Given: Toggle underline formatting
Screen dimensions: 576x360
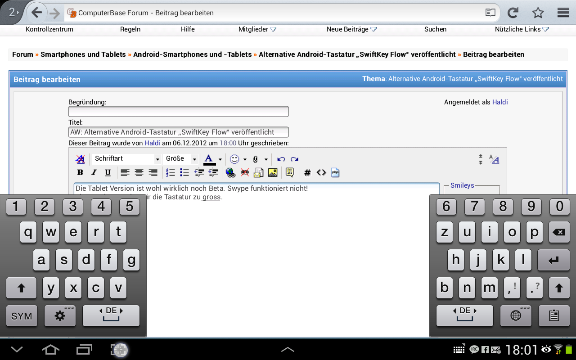Looking at the screenshot, I should pos(108,172).
